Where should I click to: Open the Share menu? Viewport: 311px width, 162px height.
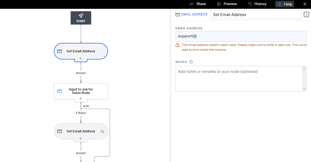(198, 4)
